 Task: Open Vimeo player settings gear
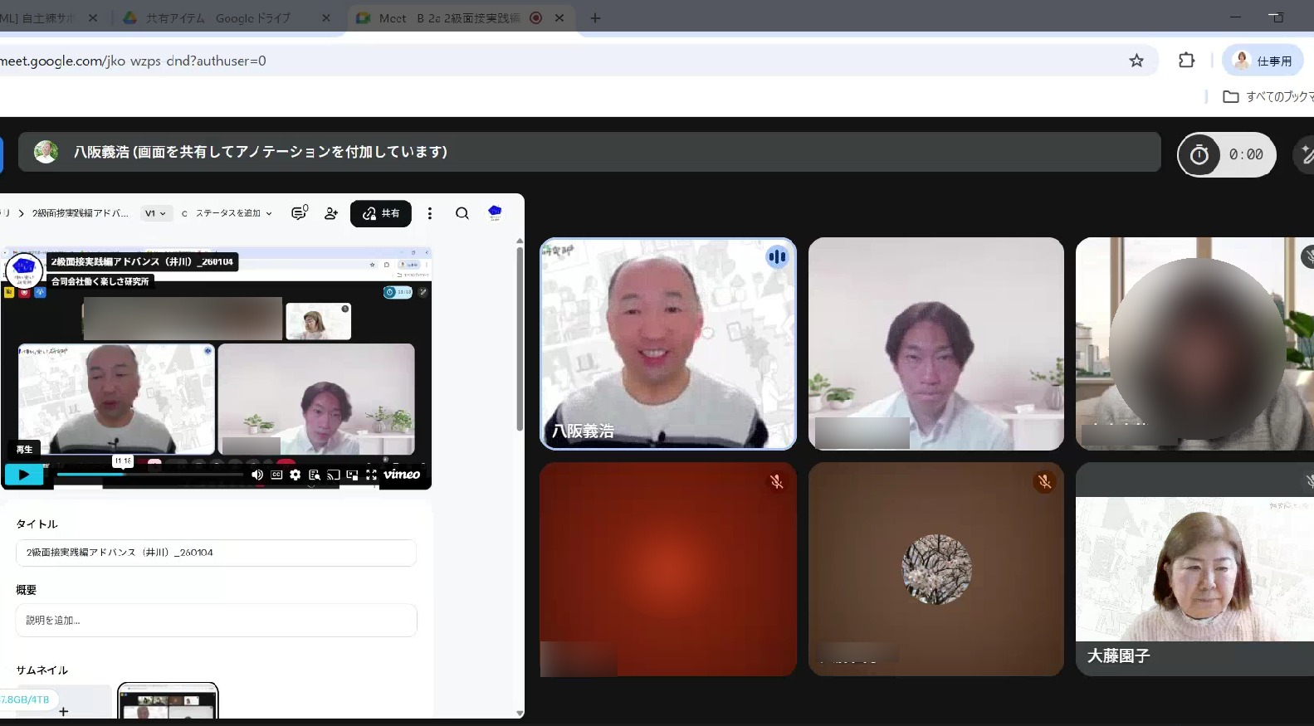click(x=295, y=475)
